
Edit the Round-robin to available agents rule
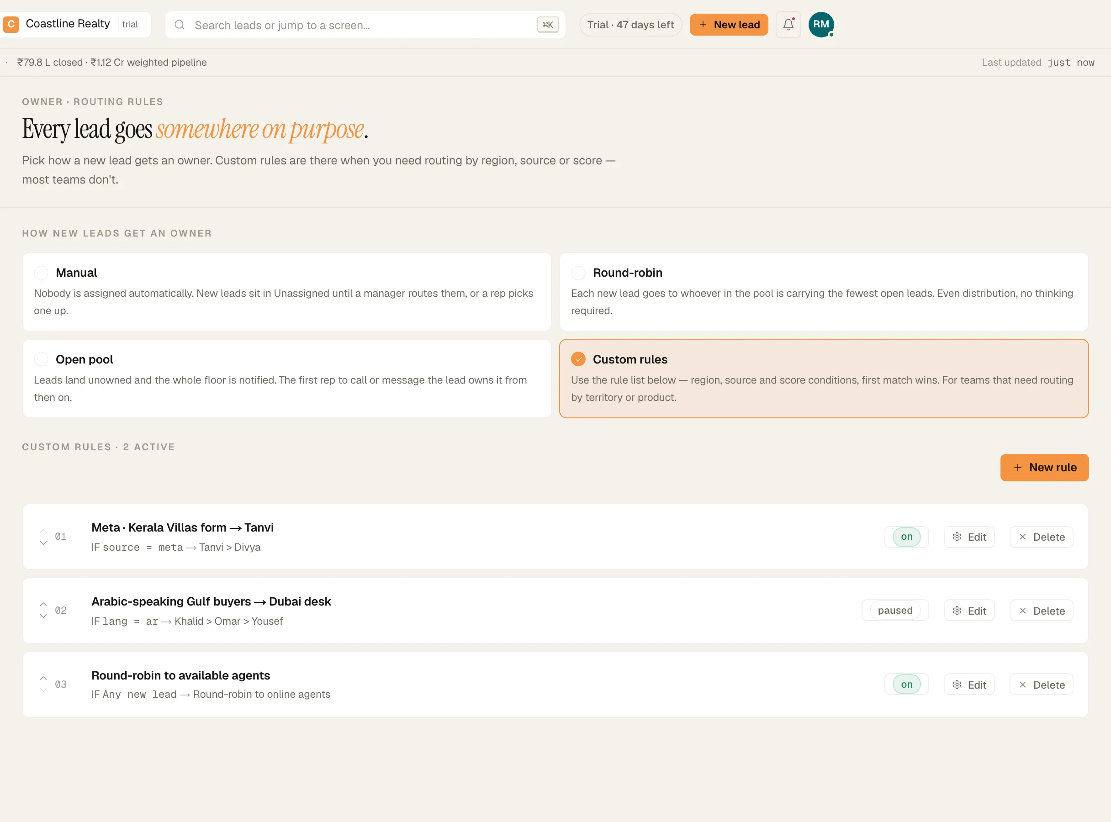pyautogui.click(x=969, y=685)
